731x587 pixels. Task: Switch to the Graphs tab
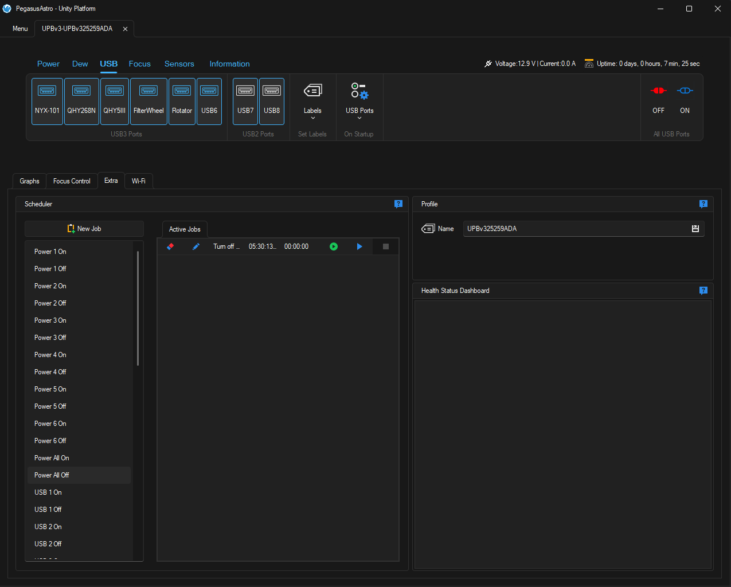click(x=30, y=181)
